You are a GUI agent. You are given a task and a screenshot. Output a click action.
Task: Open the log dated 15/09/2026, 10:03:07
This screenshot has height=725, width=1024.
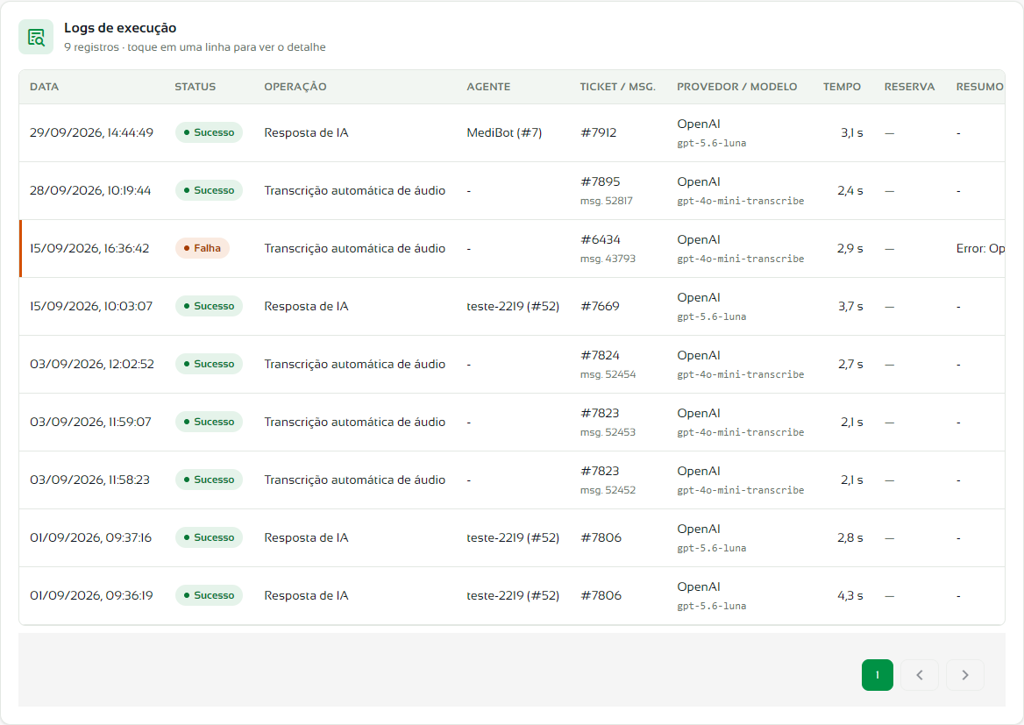coord(512,306)
